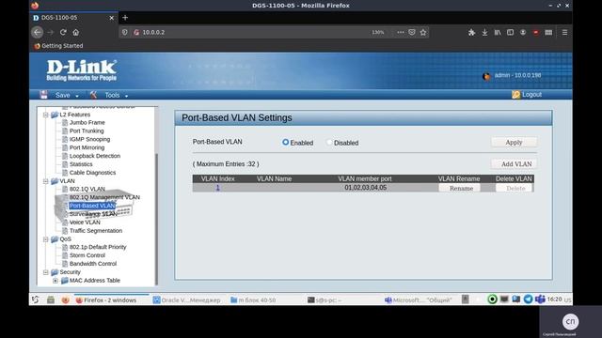
Task: Open Storm Control page
Action: (87, 255)
